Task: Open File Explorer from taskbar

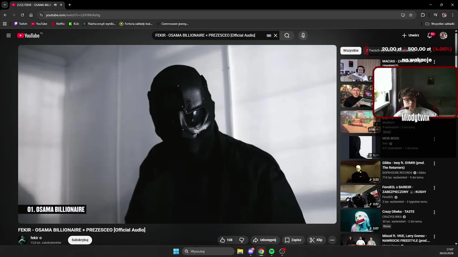Action: pyautogui.click(x=240, y=251)
